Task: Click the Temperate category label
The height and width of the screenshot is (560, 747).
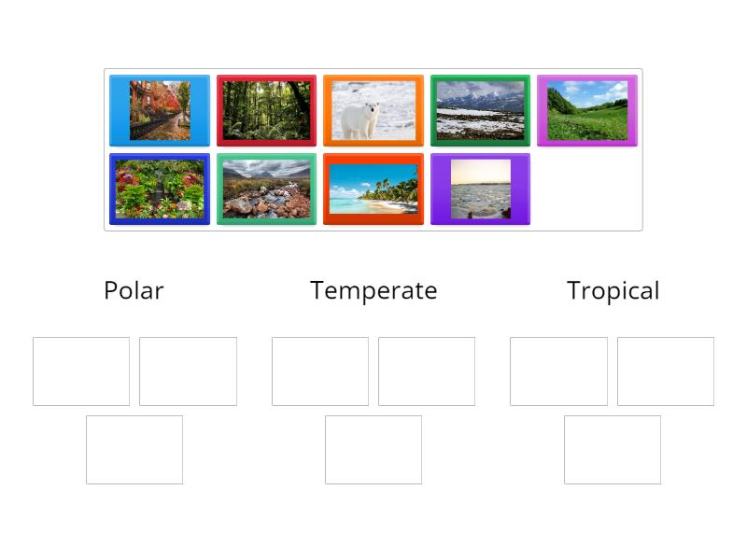Action: (x=373, y=290)
